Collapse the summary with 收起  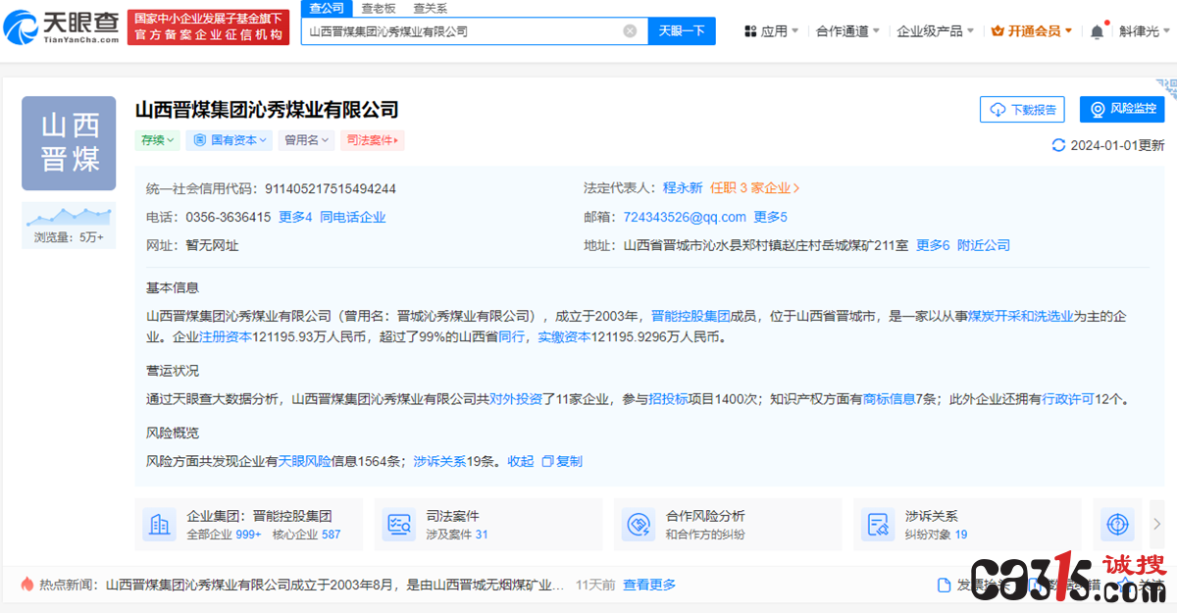(x=521, y=461)
